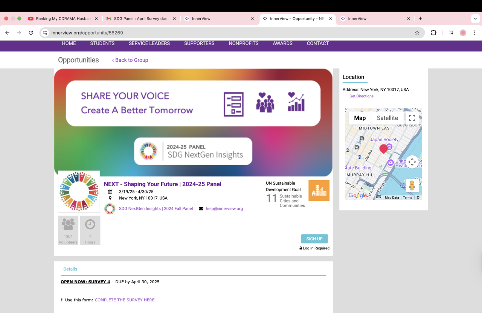This screenshot has height=313, width=482.
Task: Select the Details tab
Action: pyautogui.click(x=70, y=269)
